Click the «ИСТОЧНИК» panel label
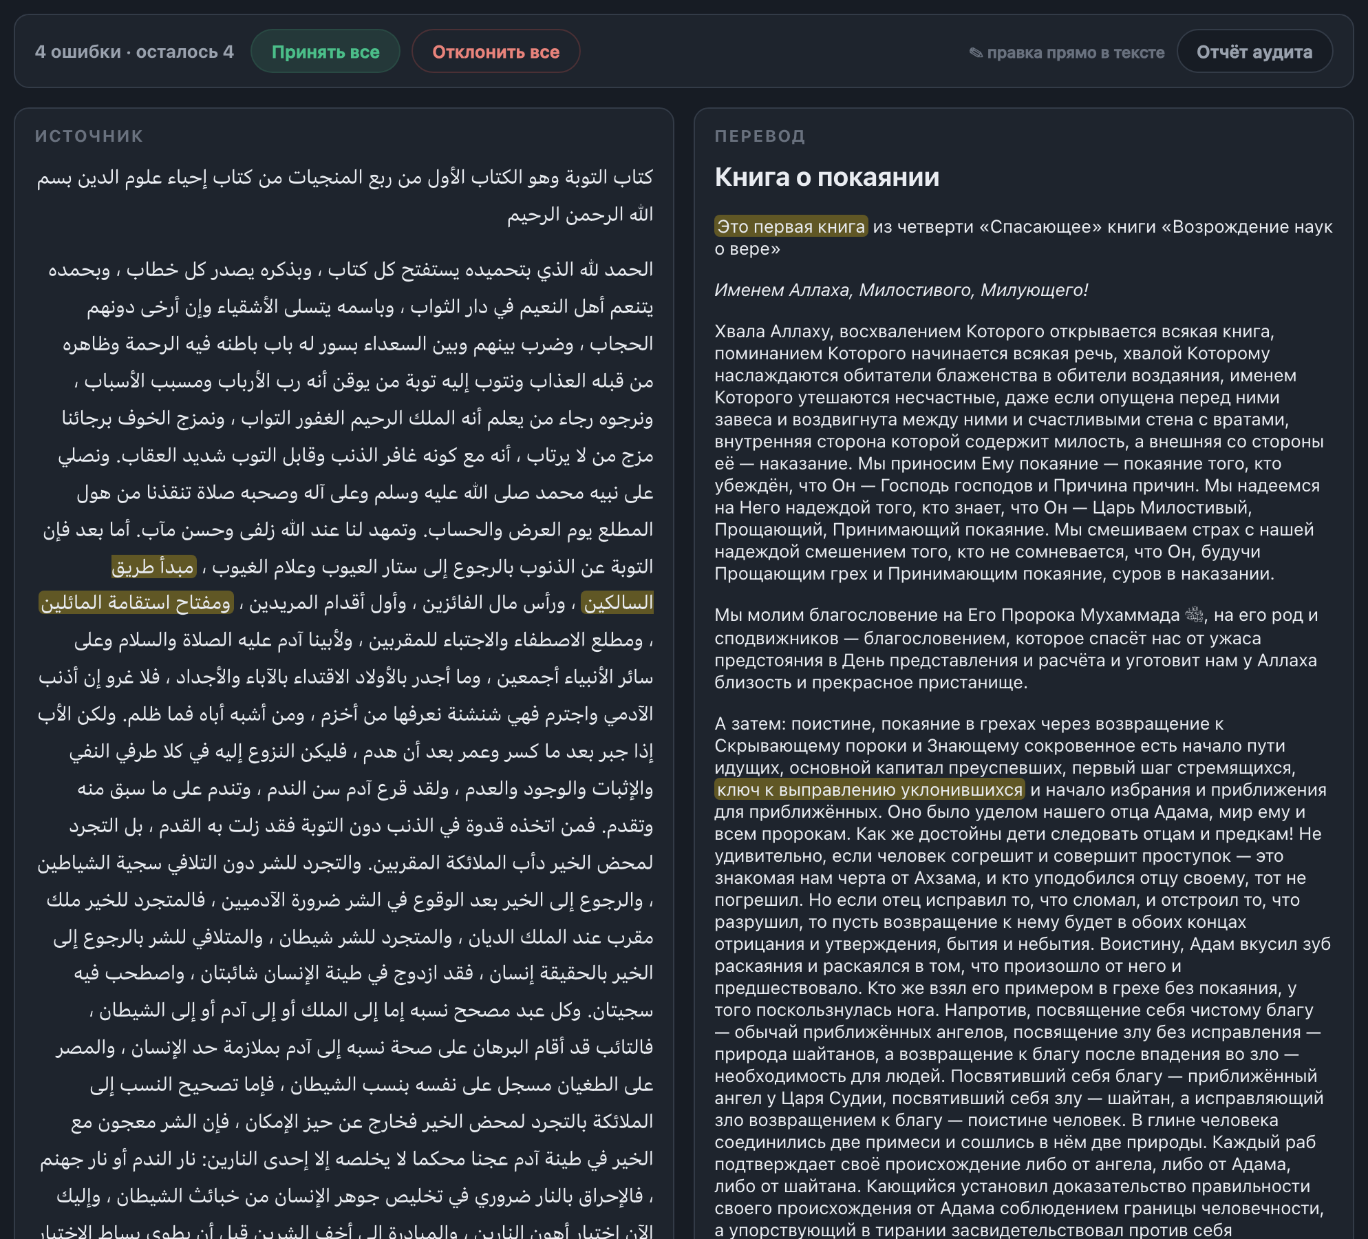Screen dimensions: 1368x1239 click(89, 136)
